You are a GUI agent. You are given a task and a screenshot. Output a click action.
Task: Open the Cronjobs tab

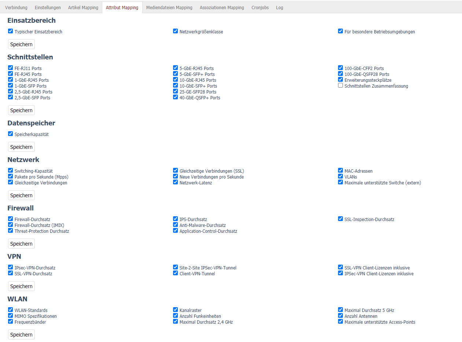pos(260,8)
